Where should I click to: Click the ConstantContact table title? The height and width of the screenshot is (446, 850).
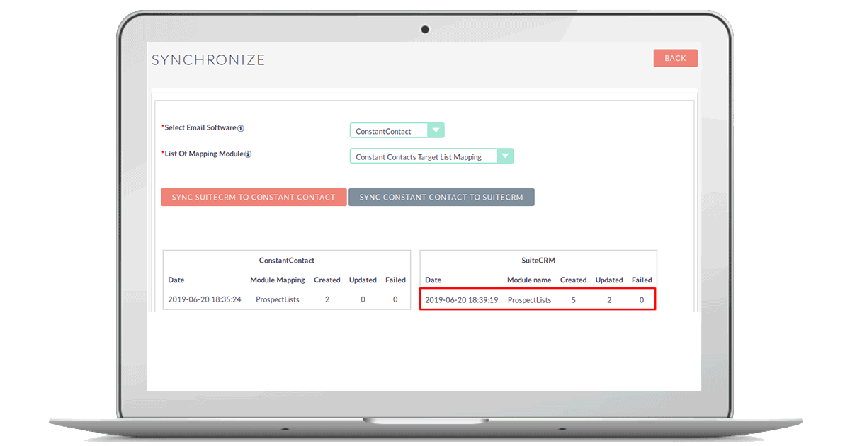click(287, 261)
